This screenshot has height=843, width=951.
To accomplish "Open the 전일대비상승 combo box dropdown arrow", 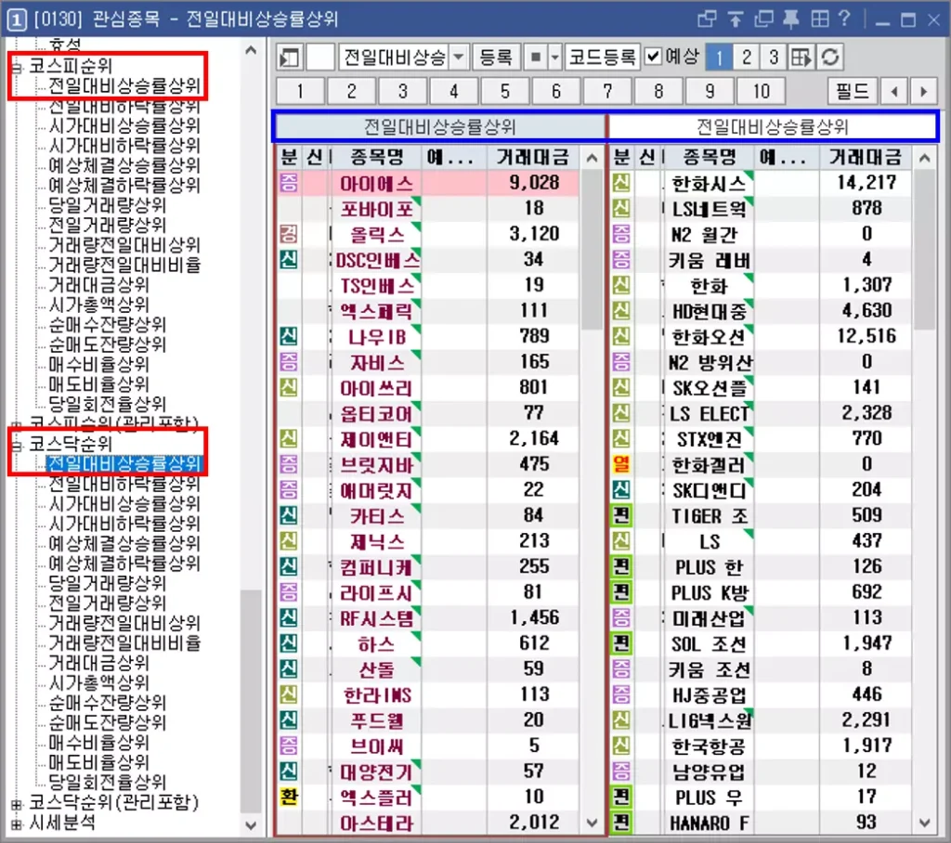I will (x=459, y=58).
